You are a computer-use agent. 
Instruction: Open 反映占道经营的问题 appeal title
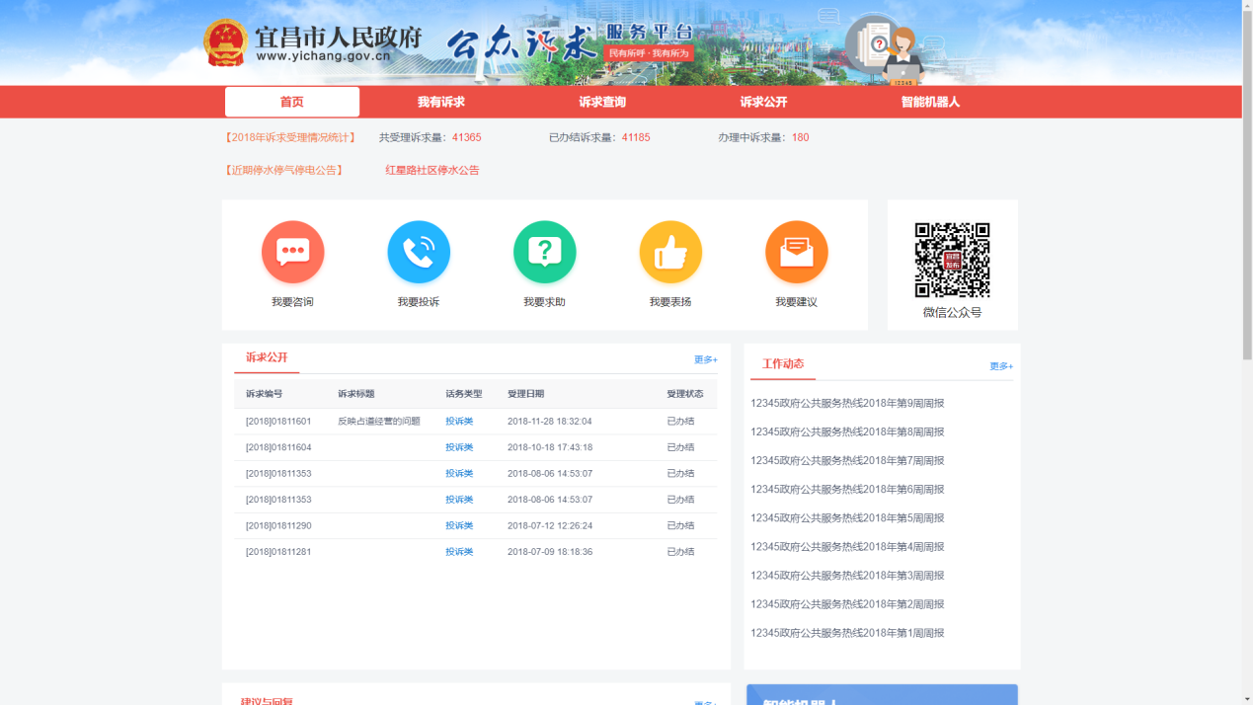pos(379,421)
